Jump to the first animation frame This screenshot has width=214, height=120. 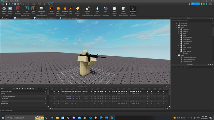(x=17, y=89)
